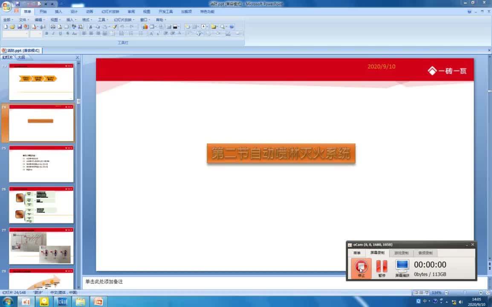This screenshot has height=307, width=492.
Task: Click the Print Preview icon
Action: (x=60, y=27)
